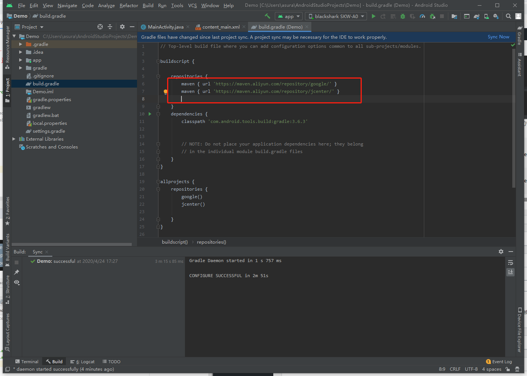
Task: Click the Make Project hammer icon
Action: click(267, 16)
